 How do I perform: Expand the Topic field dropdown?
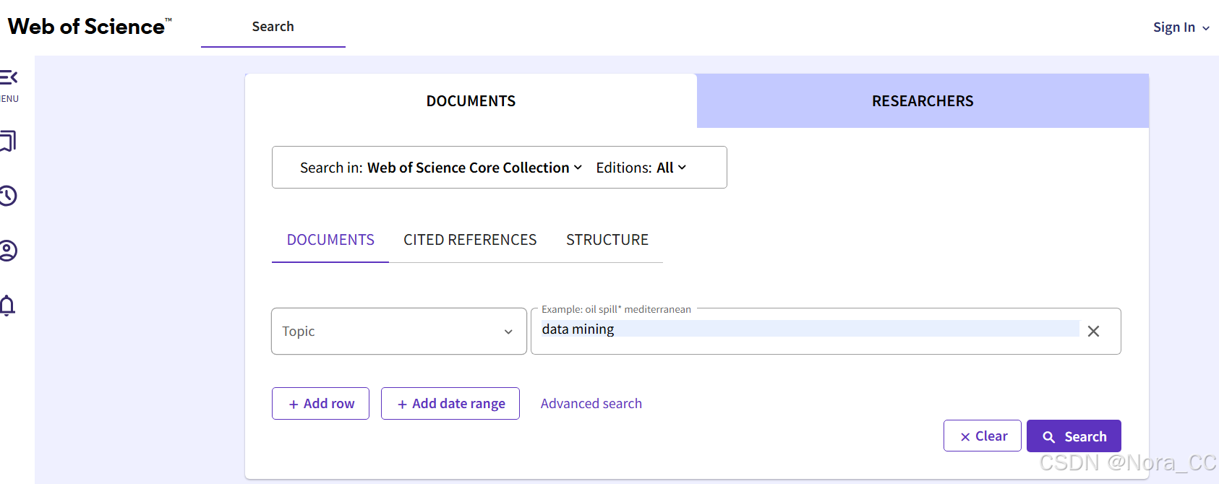[x=398, y=332]
